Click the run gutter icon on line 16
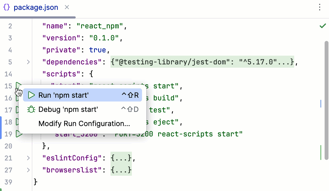Image resolution: width=329 pixels, height=191 pixels. click(x=18, y=98)
